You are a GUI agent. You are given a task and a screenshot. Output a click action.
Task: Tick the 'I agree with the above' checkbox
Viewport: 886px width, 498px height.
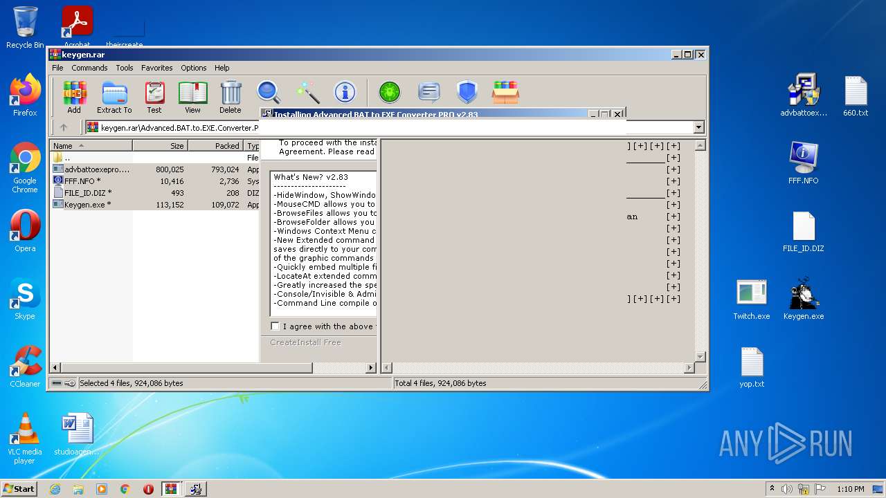275,326
